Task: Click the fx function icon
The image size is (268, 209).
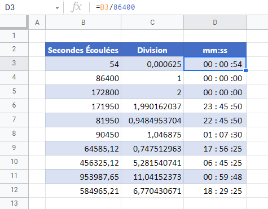Action: click(x=76, y=7)
